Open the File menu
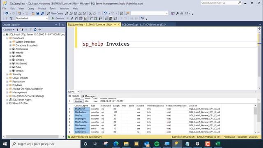This screenshot has height=148, width=263. coord(5,8)
